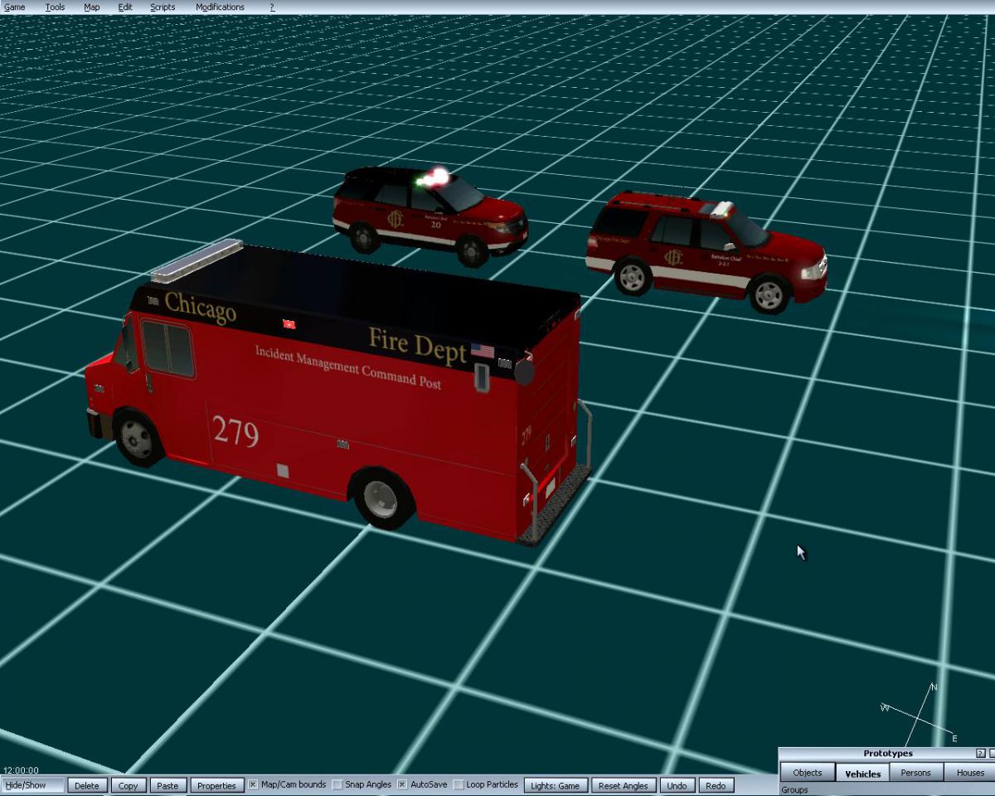Switch to the Vehicles prototypes tab
Screen dimensions: 995x796
click(x=862, y=773)
